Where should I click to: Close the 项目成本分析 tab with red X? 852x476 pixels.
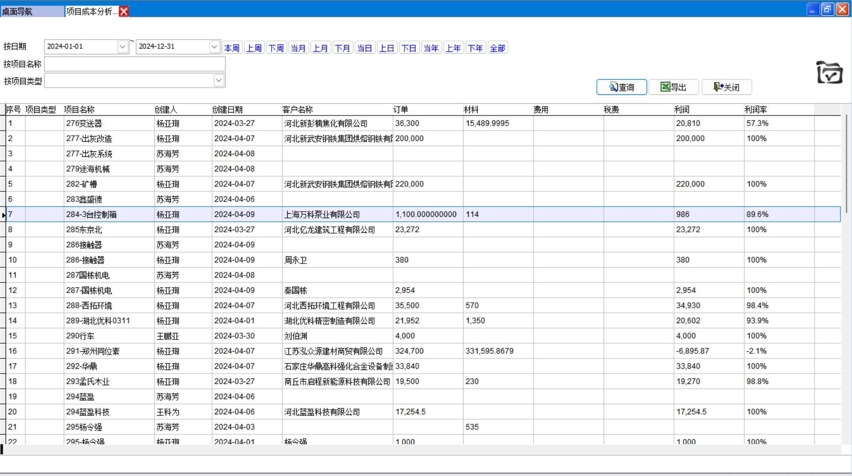(x=124, y=11)
